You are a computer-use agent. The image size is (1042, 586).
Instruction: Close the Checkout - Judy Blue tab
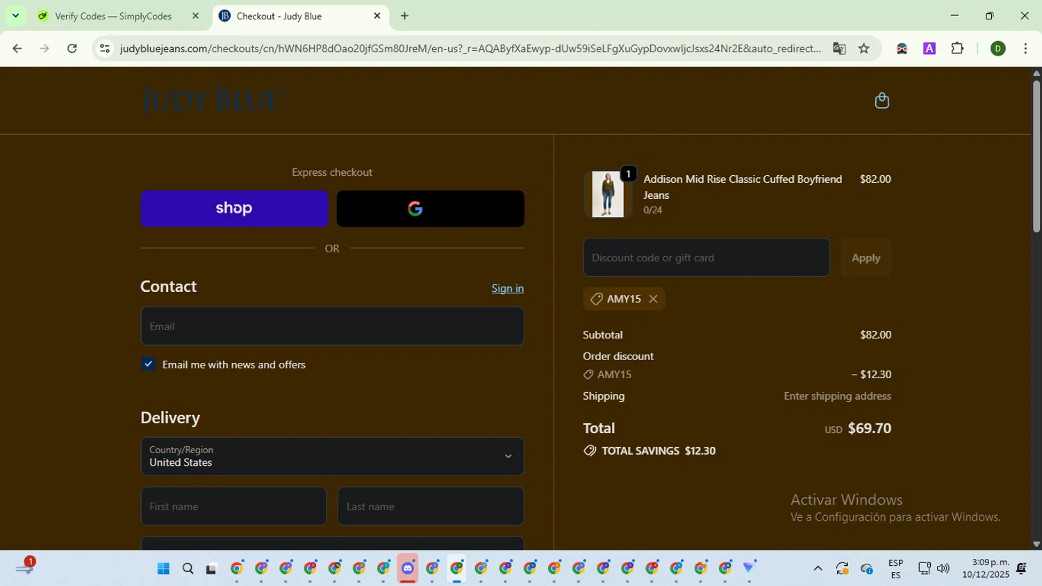tap(377, 16)
